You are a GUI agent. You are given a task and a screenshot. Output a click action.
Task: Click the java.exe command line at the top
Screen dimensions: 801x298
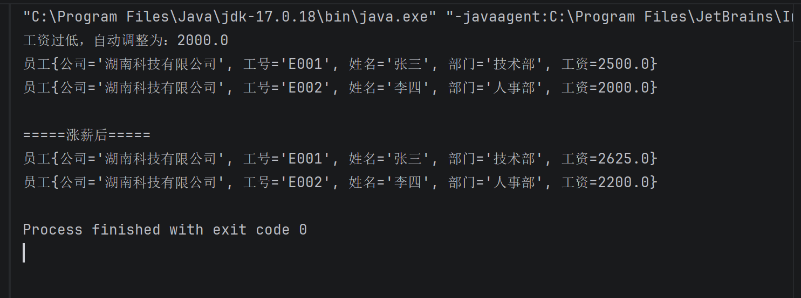click(x=229, y=17)
